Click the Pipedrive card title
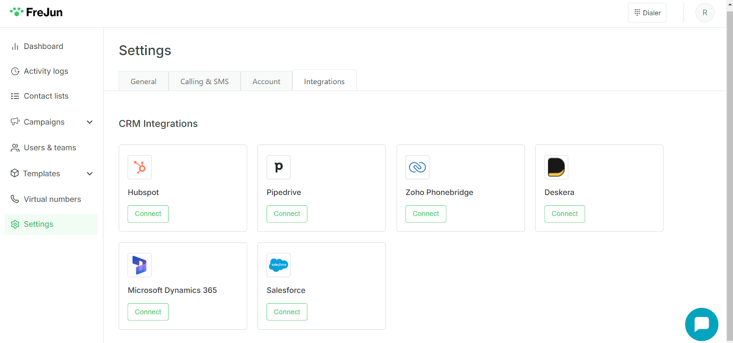This screenshot has width=733, height=343. click(284, 193)
